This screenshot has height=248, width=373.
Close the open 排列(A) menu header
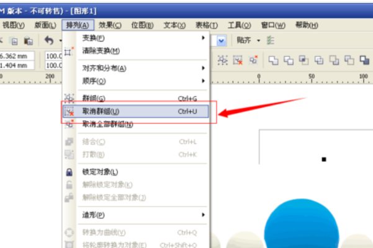tap(78, 25)
